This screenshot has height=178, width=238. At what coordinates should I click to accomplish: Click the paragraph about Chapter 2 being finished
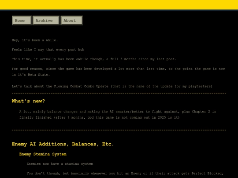(x=118, y=115)
